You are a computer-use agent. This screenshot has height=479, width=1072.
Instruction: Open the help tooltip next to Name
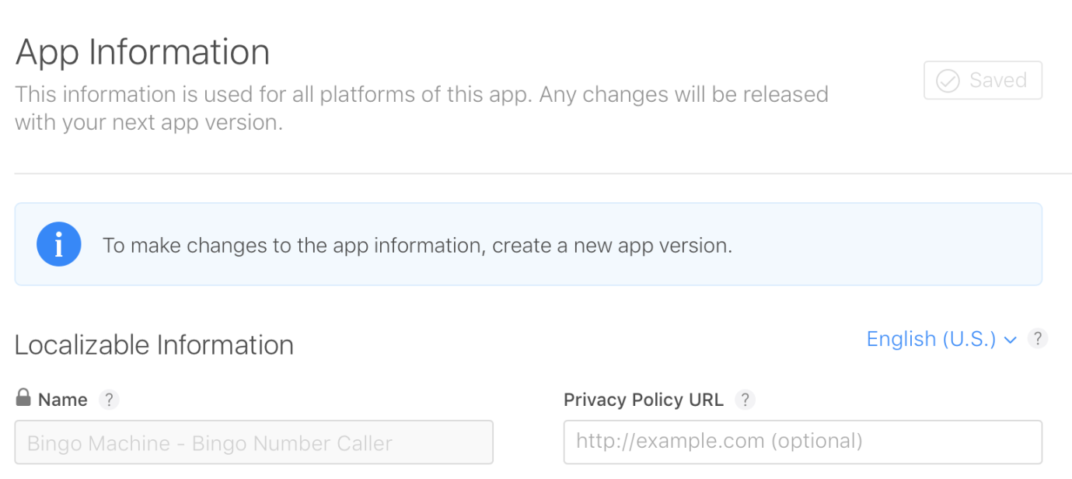coord(109,400)
